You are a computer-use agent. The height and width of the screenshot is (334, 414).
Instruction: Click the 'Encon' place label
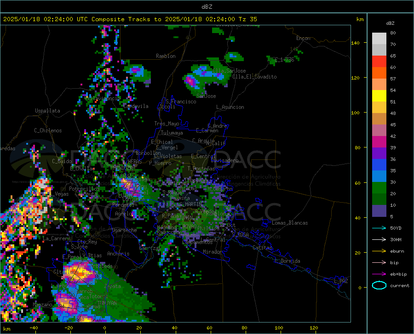pos(303,38)
